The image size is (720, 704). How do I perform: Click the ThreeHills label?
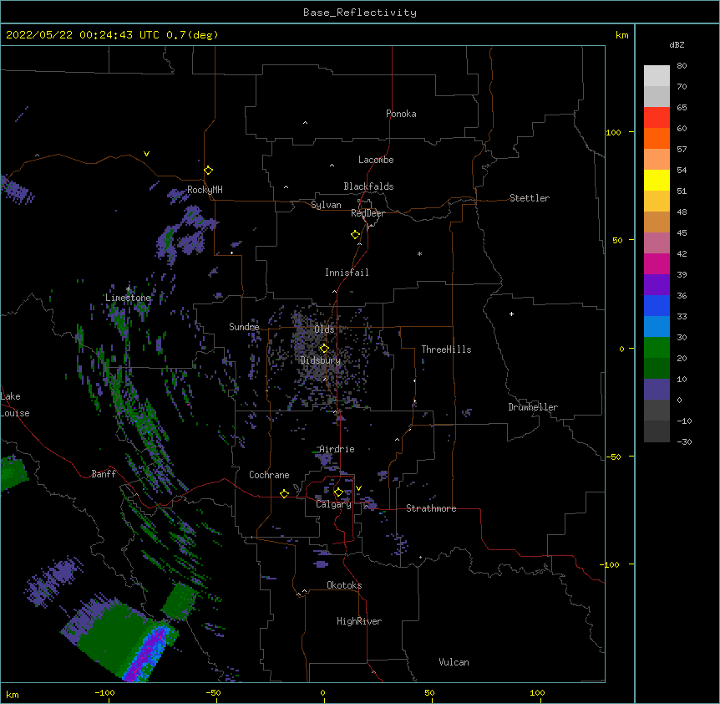coord(446,349)
